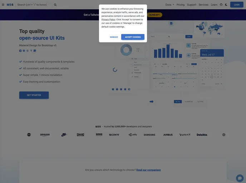The width and height of the screenshot is (246, 183).
Task: Open the Support menu item
Action: 192,5
